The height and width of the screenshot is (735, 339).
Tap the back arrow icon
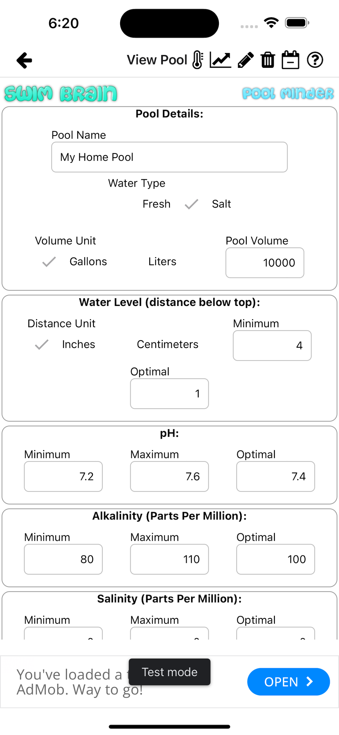point(24,60)
